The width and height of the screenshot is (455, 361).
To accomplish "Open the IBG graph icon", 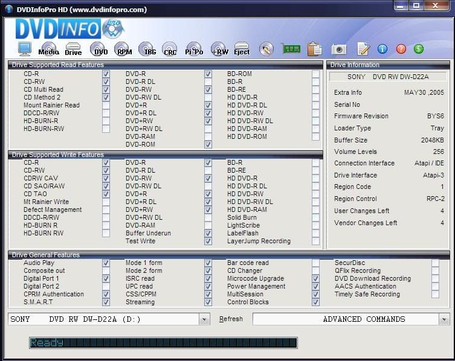I will tap(147, 49).
